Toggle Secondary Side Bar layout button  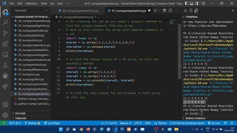click(196, 3)
